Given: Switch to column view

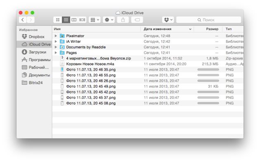Looking at the screenshot, I should pos(74,20).
